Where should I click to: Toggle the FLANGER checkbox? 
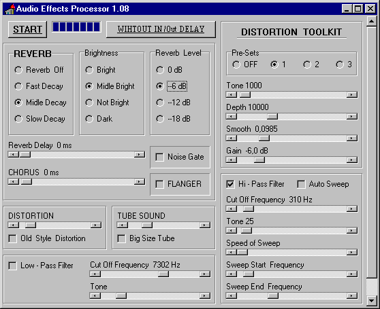click(x=159, y=184)
